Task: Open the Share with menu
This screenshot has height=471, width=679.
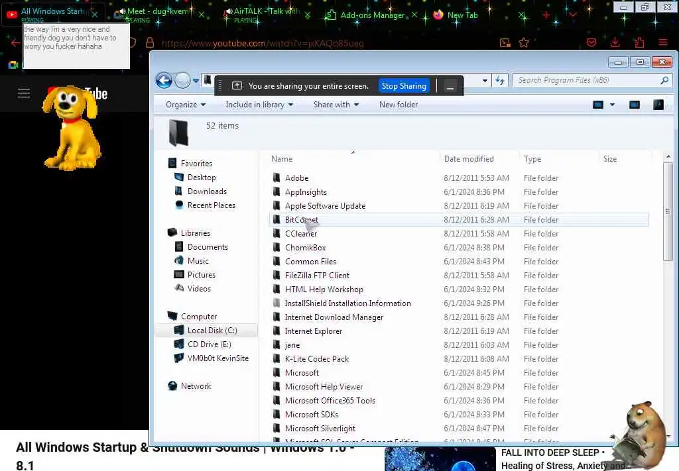Action: pyautogui.click(x=336, y=105)
